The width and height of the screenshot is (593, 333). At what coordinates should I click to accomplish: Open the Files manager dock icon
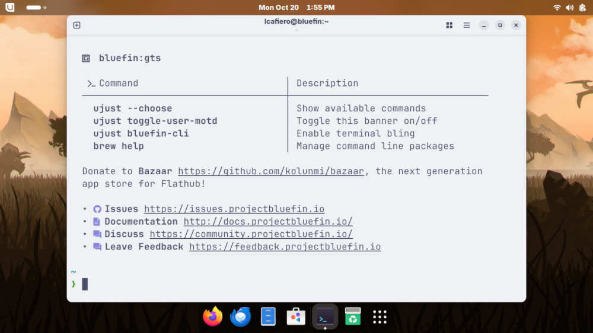coord(269,317)
